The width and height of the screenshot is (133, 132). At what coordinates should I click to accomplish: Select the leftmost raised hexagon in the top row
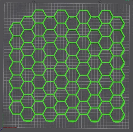coord(39,16)
